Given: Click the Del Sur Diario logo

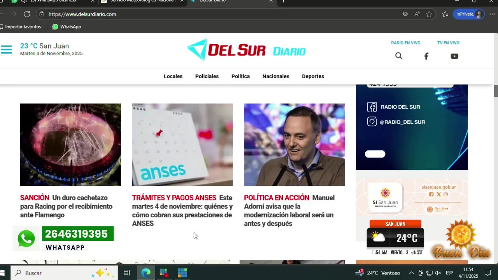Looking at the screenshot, I should (246, 50).
